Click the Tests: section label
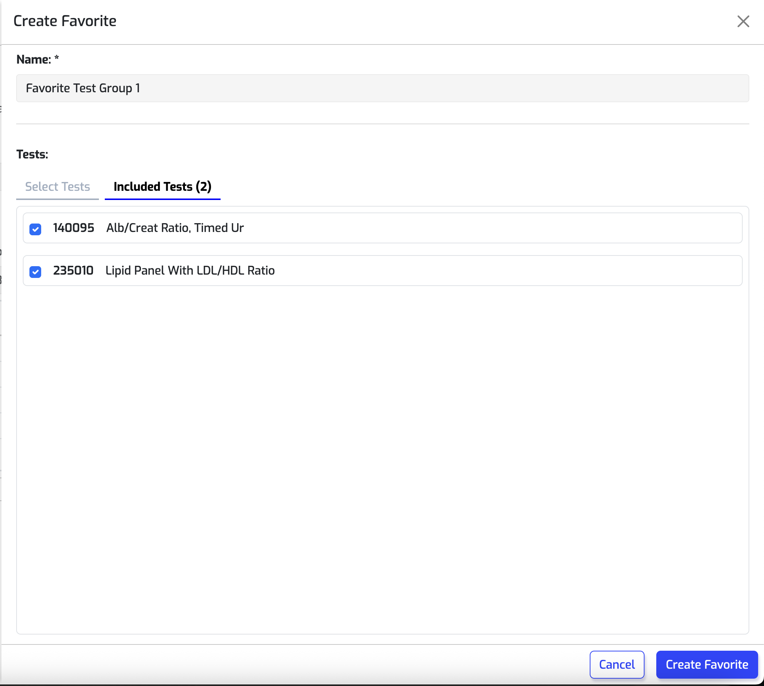Image resolution: width=764 pixels, height=686 pixels. 32,154
